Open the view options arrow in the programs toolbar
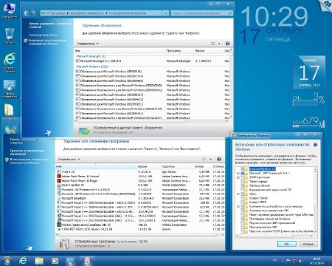This screenshot has width=332, height=266. (211, 160)
